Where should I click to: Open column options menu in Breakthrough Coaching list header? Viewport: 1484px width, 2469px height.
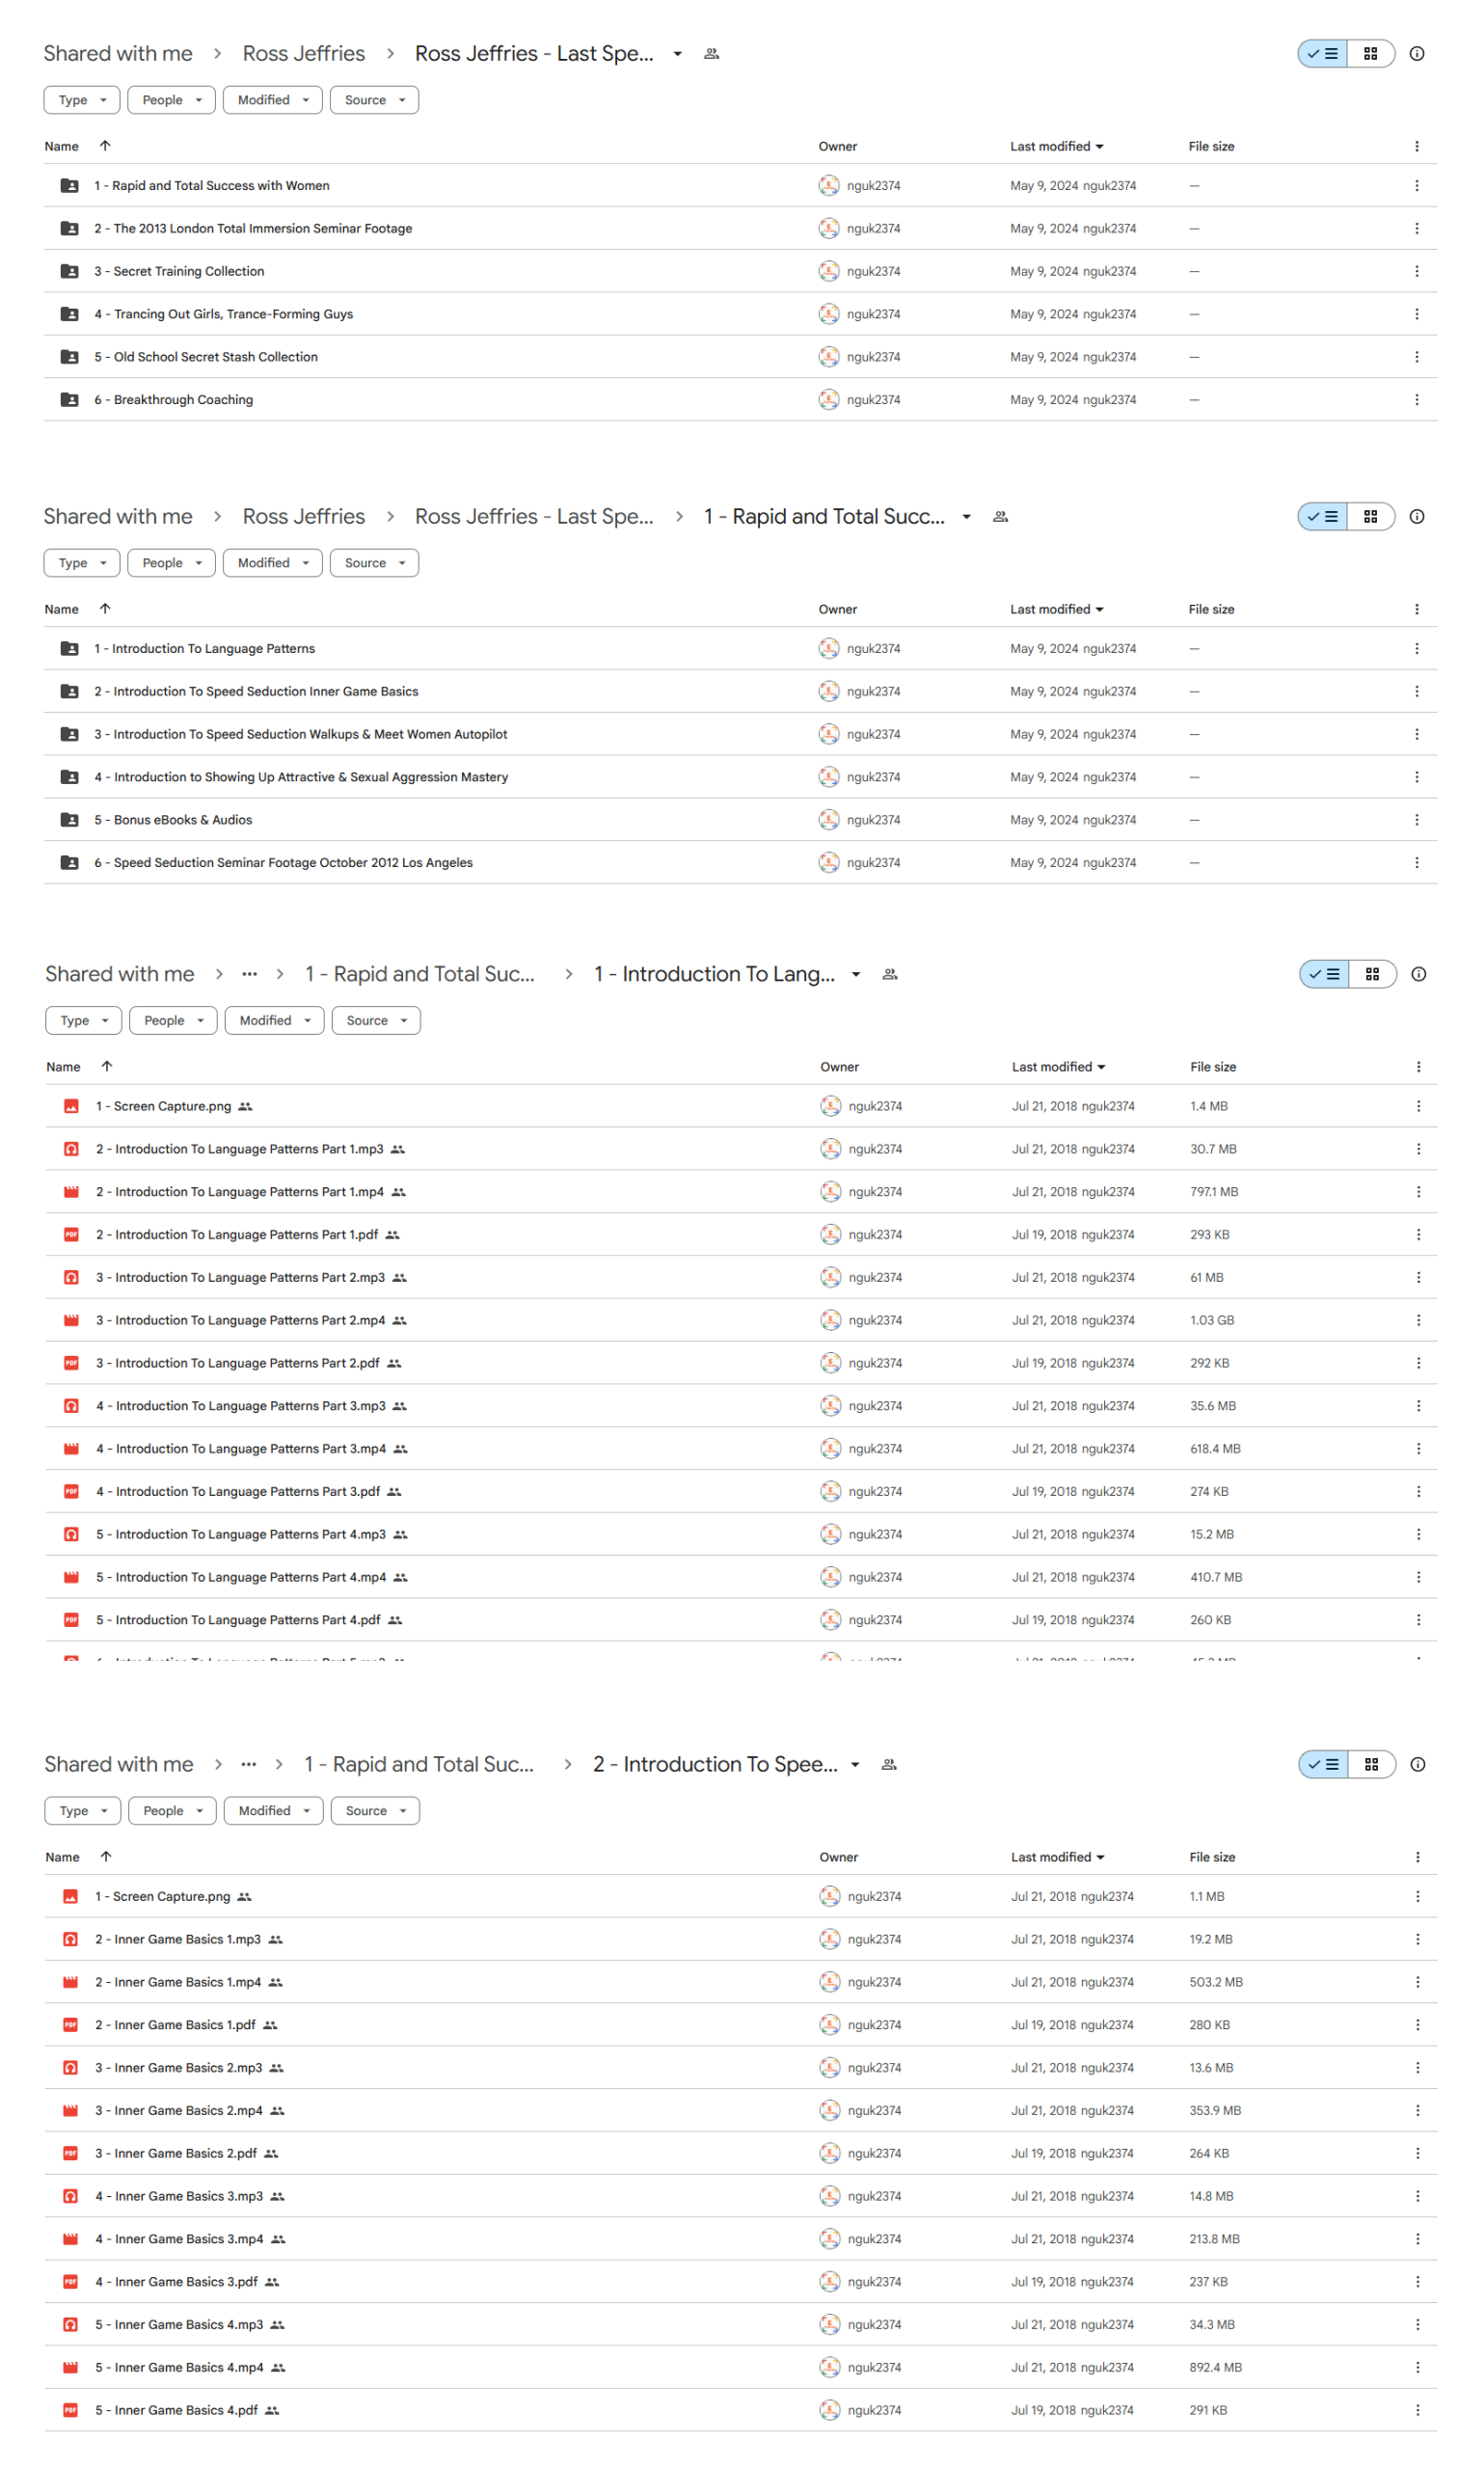pos(1416,146)
